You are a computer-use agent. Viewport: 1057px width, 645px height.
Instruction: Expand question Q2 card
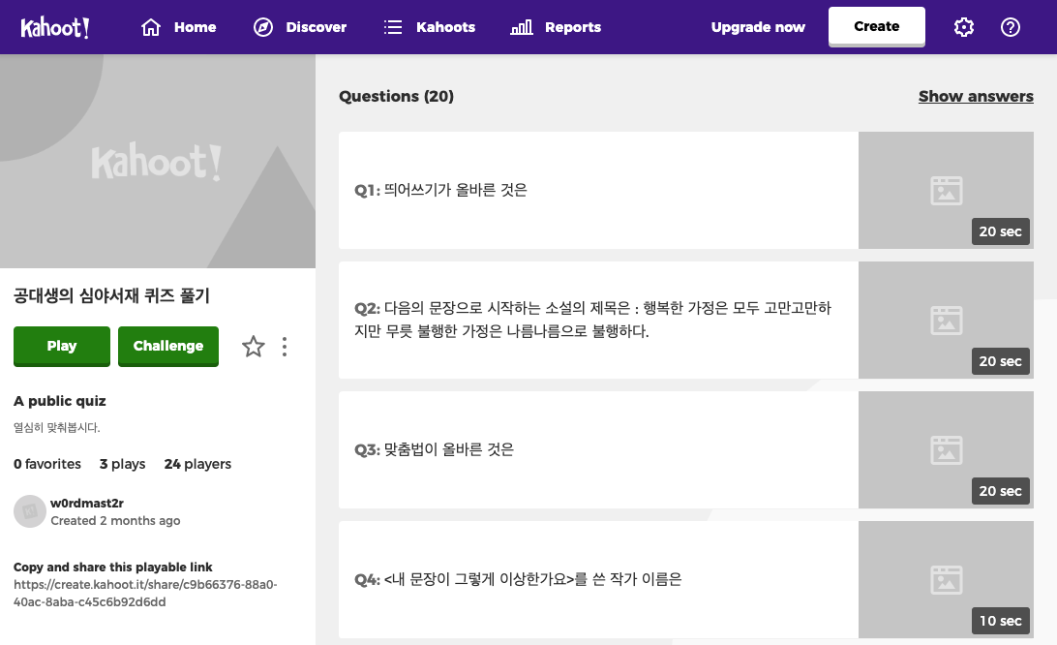(685, 320)
